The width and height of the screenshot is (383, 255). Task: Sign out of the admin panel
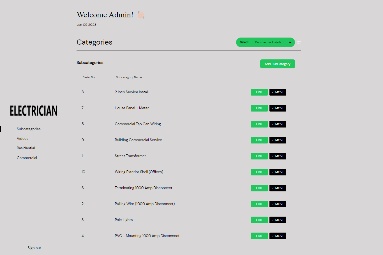click(34, 248)
